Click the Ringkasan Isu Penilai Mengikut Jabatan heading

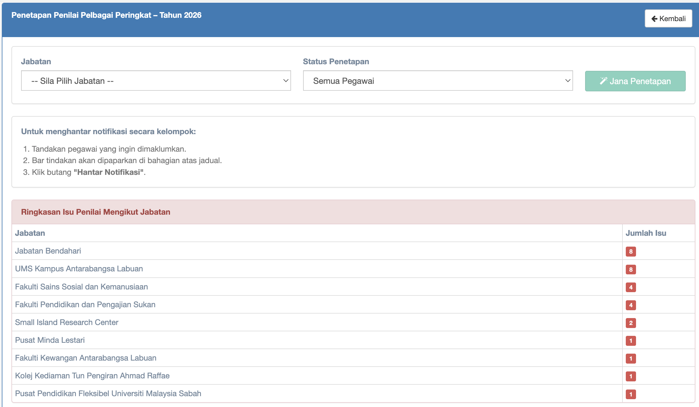tap(96, 212)
